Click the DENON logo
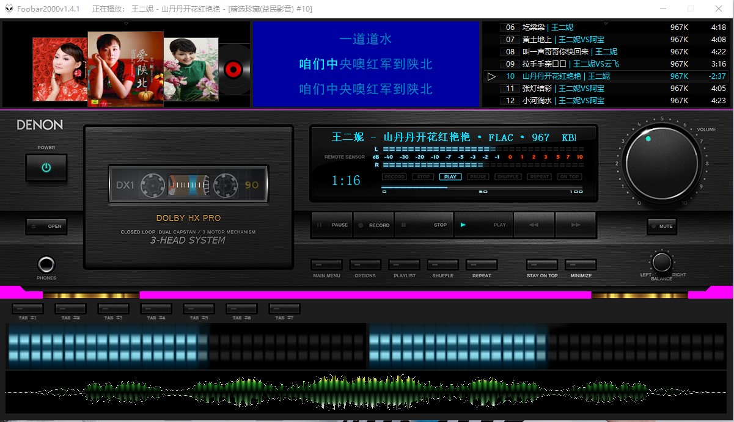This screenshot has height=422, width=734. [40, 125]
